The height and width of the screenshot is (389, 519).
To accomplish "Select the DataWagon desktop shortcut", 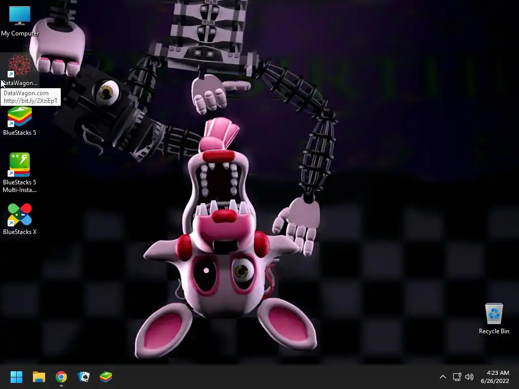I will click(20, 70).
